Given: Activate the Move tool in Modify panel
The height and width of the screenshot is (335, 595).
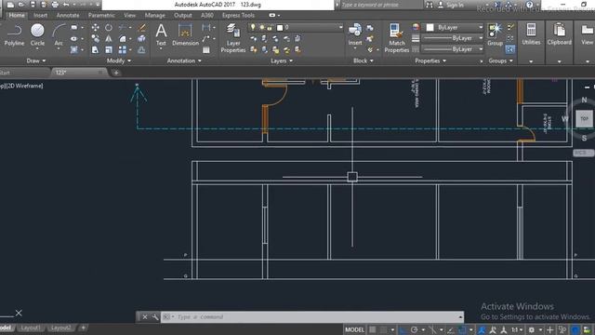Looking at the screenshot, I should coord(95,27).
